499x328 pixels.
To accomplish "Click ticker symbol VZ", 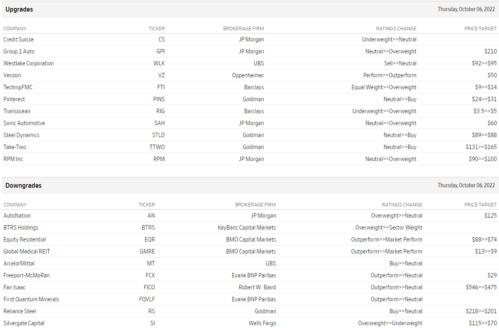I will tap(161, 75).
